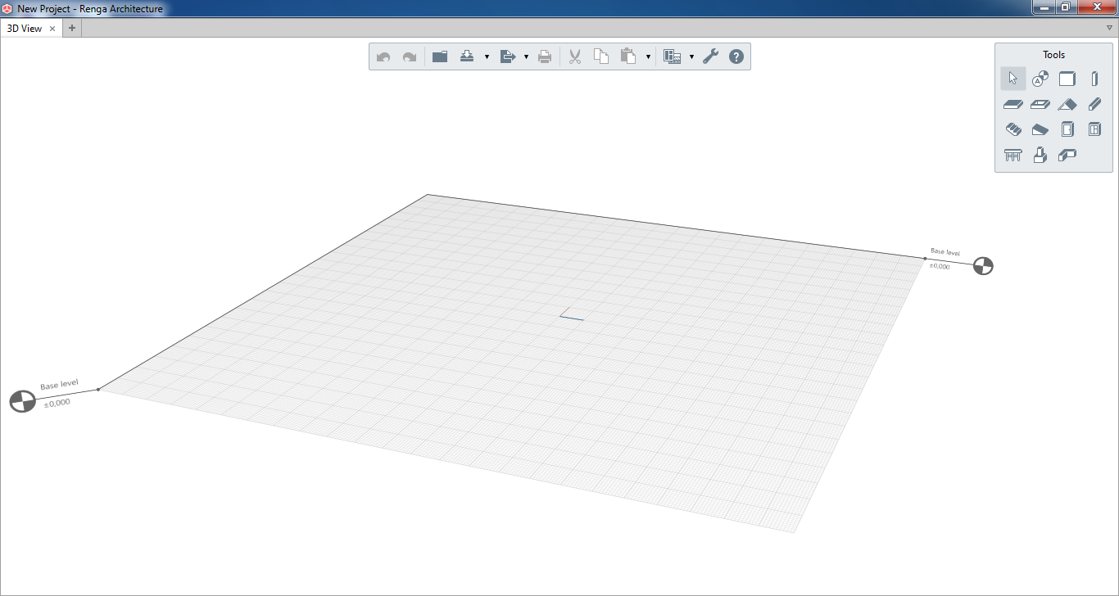This screenshot has height=596, width=1119.
Task: Select the left level marker symbol
Action: (x=22, y=401)
